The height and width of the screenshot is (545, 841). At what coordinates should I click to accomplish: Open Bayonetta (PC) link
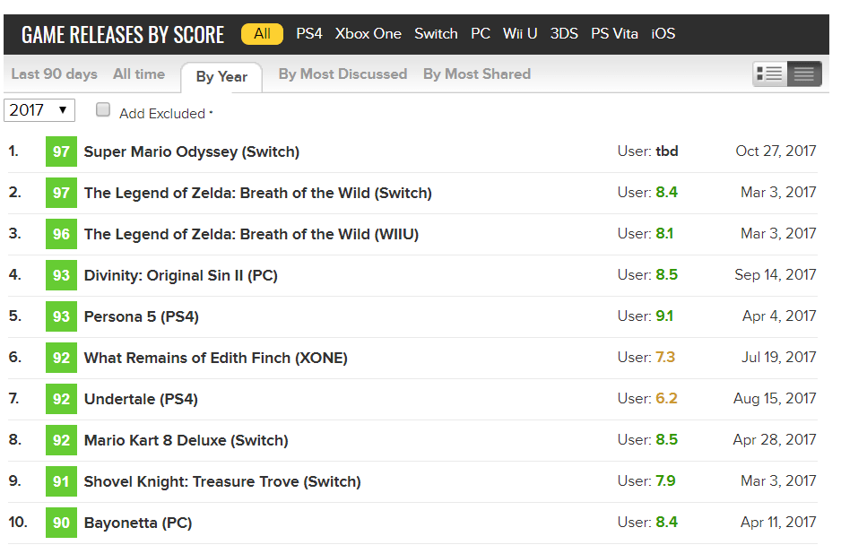pyautogui.click(x=138, y=523)
